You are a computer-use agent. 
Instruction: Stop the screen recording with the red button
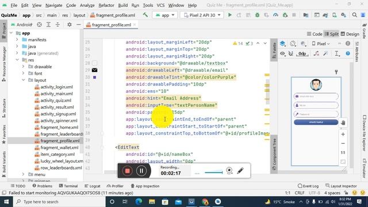pos(128,171)
